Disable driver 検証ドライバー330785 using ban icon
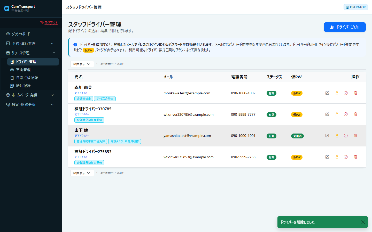372x232 pixels. click(346, 114)
